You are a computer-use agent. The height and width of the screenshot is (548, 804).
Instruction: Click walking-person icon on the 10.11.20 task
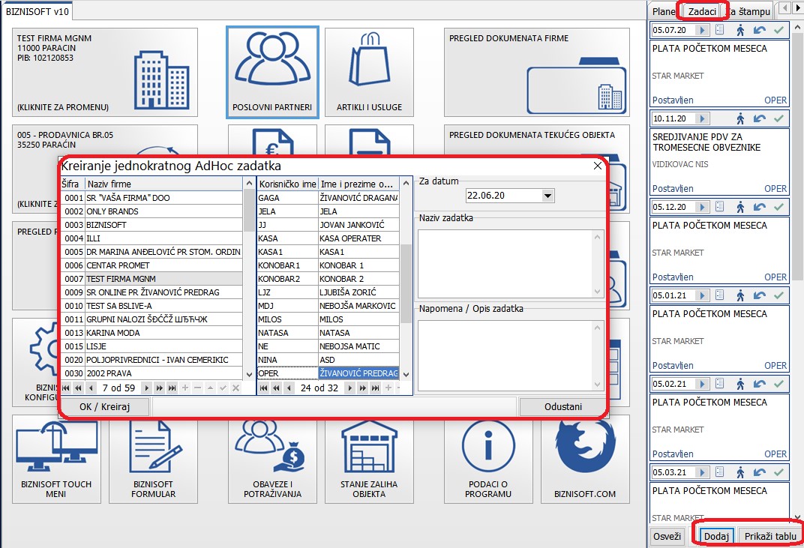[x=740, y=119]
